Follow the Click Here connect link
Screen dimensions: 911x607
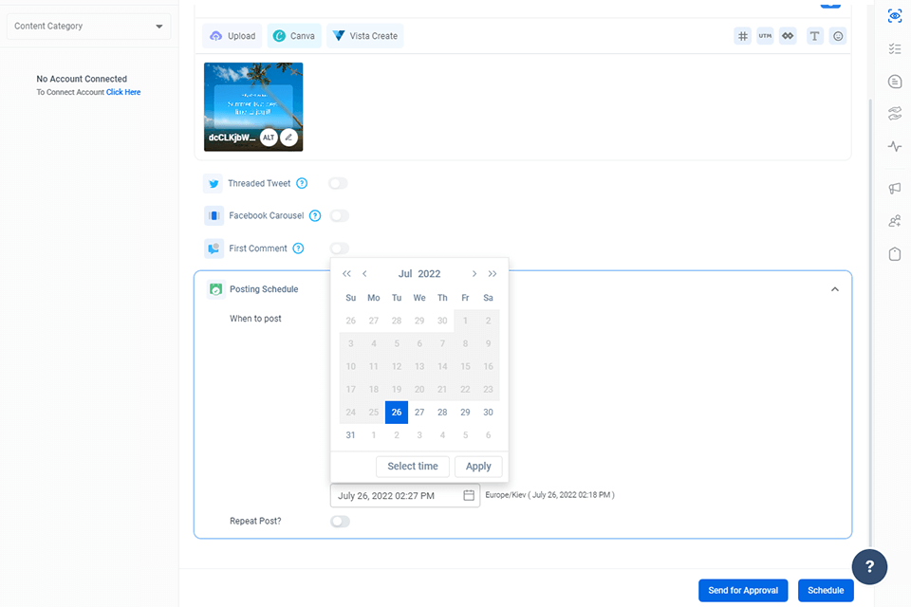123,92
